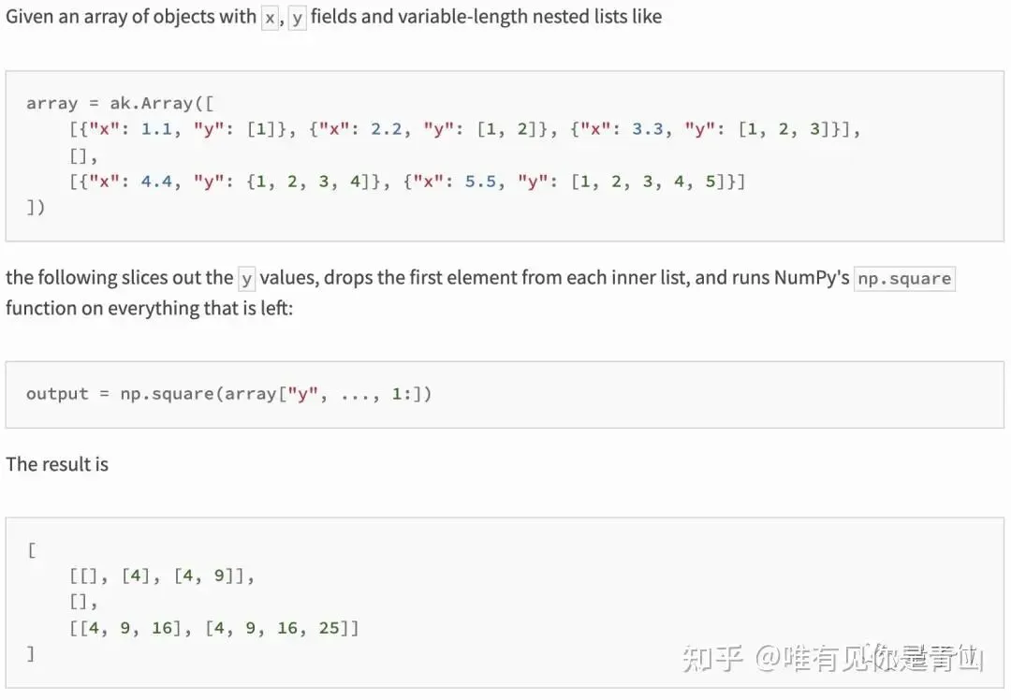Click 'function on everything that is left:' text
Viewport: 1011px width, 700px height.
pos(149,308)
